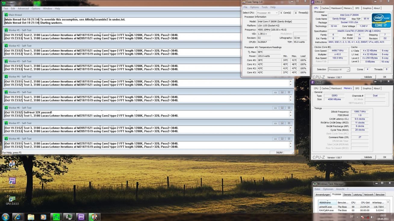394x221 pixels.
Task: Open Core Temp desktop shortcut
Action: tap(12, 165)
